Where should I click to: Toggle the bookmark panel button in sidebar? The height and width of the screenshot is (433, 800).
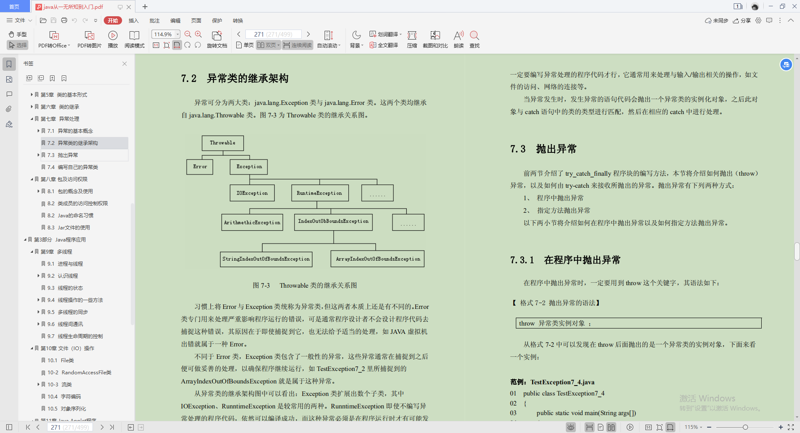9,64
